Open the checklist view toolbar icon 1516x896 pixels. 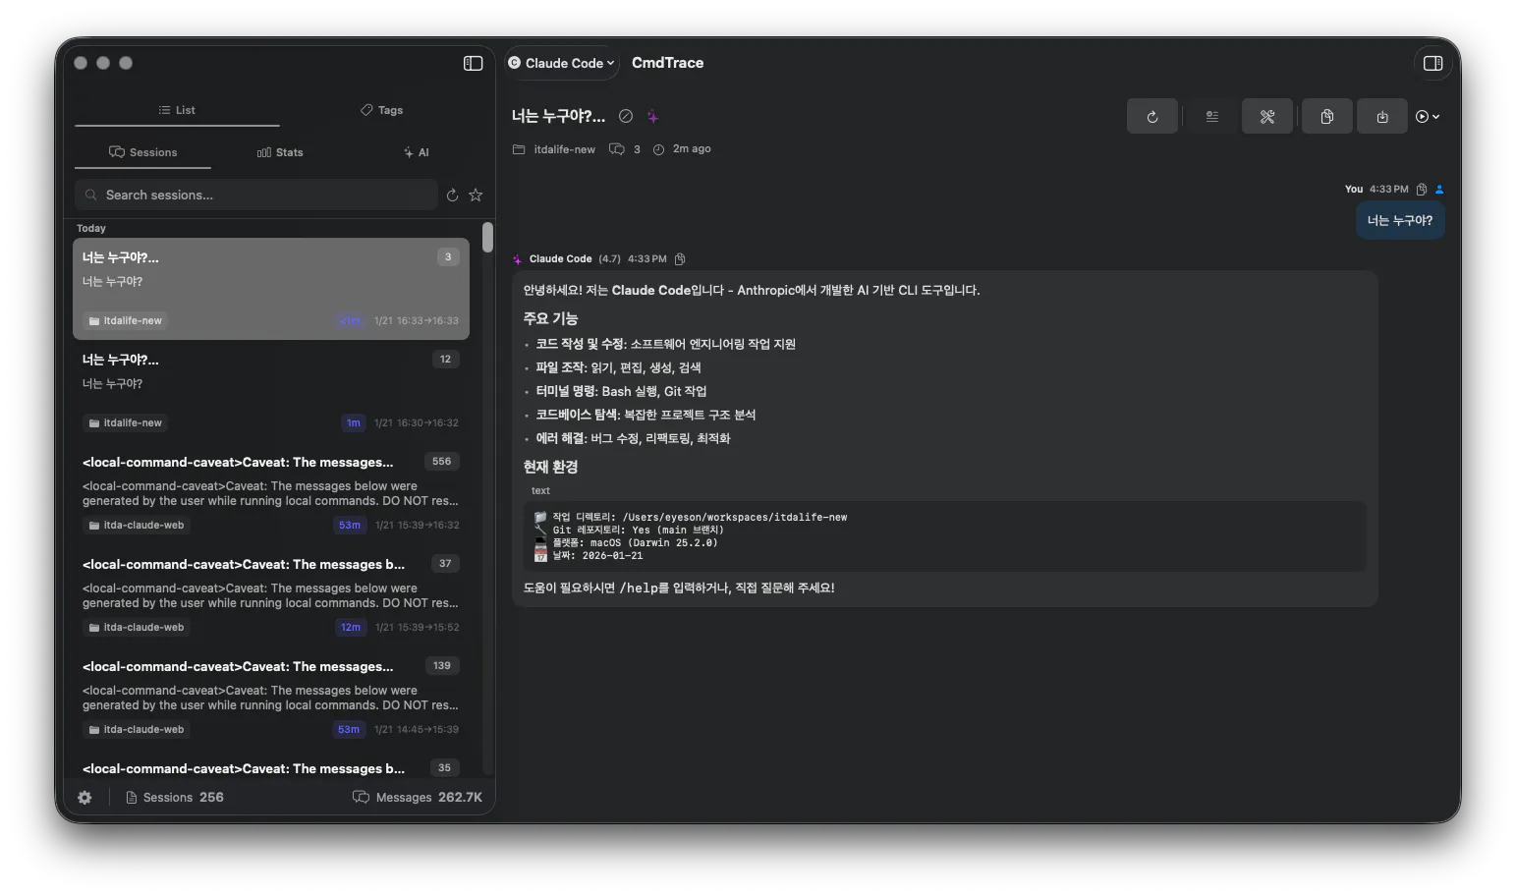1212,117
